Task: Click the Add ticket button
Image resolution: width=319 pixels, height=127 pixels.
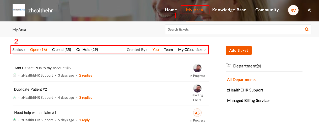Action: point(239,50)
